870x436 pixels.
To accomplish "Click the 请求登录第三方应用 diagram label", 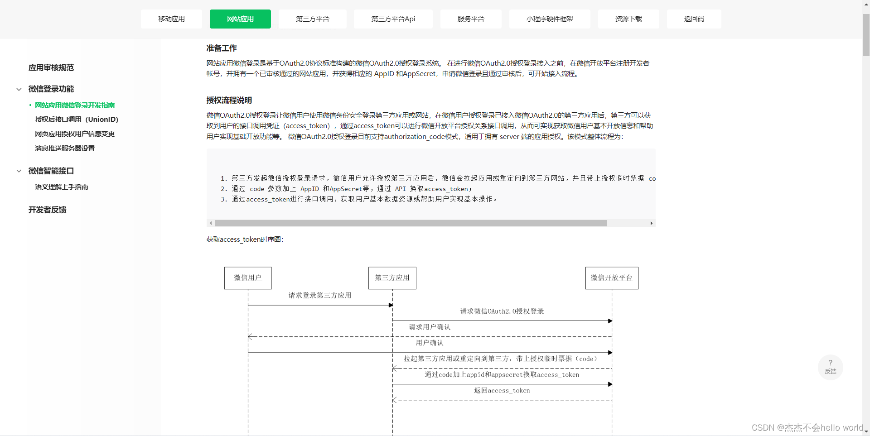I will pos(320,295).
